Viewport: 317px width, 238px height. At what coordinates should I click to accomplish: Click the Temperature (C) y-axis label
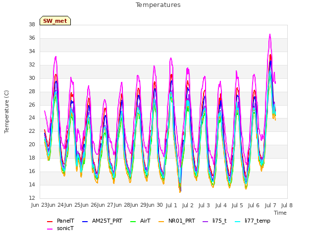tap(6, 112)
